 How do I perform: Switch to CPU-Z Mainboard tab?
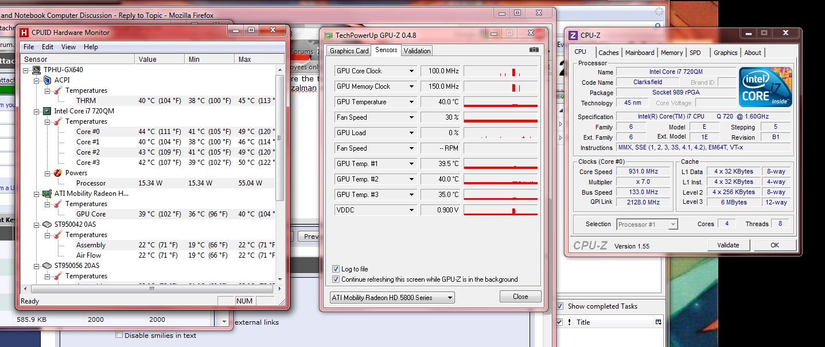640,53
